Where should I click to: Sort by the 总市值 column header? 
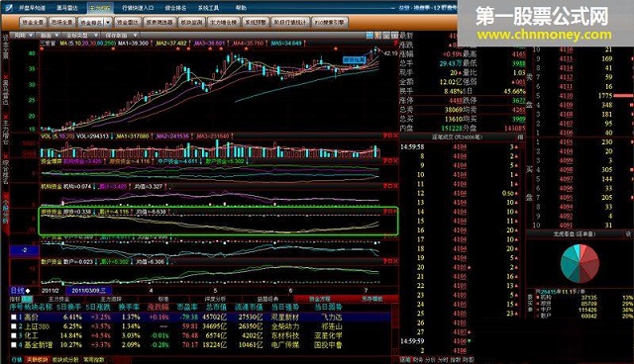216,307
